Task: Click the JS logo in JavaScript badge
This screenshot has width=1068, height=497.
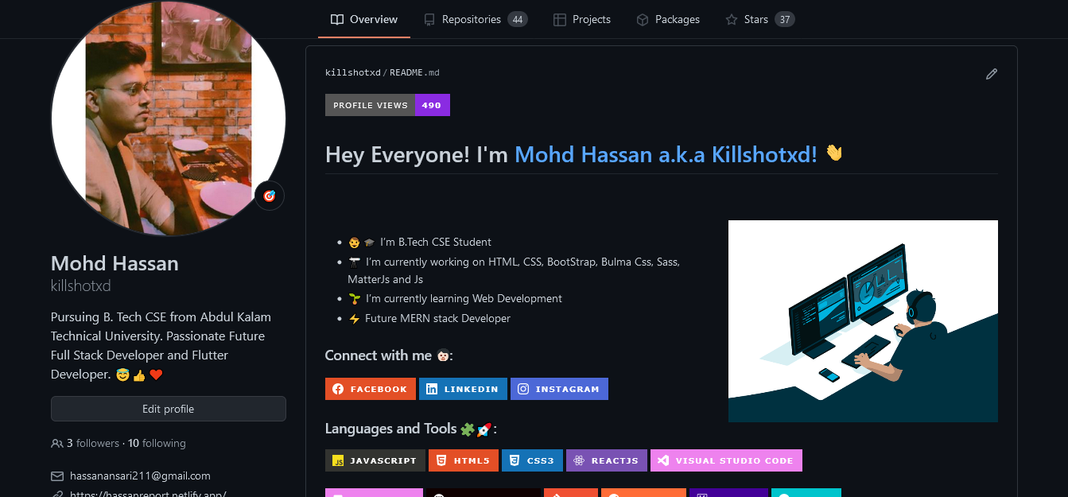Action: (x=338, y=460)
